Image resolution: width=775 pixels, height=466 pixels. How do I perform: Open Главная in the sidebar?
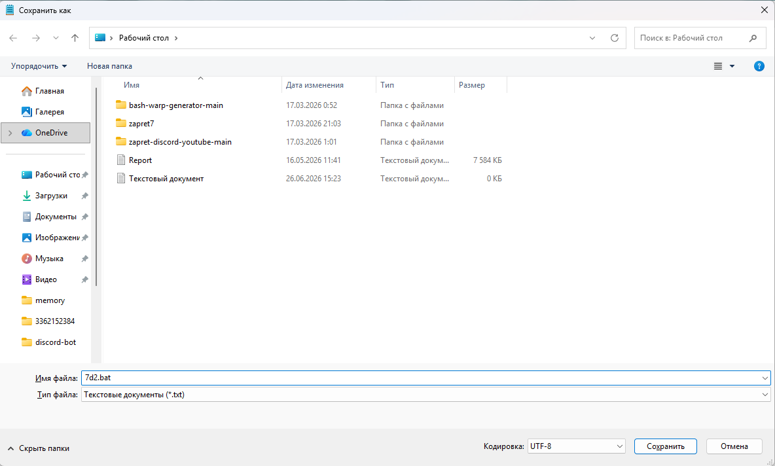(46, 91)
